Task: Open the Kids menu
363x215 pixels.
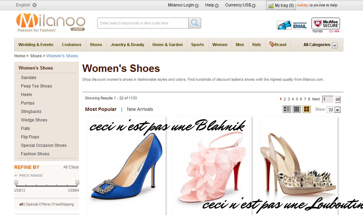Action: pyautogui.click(x=257, y=45)
